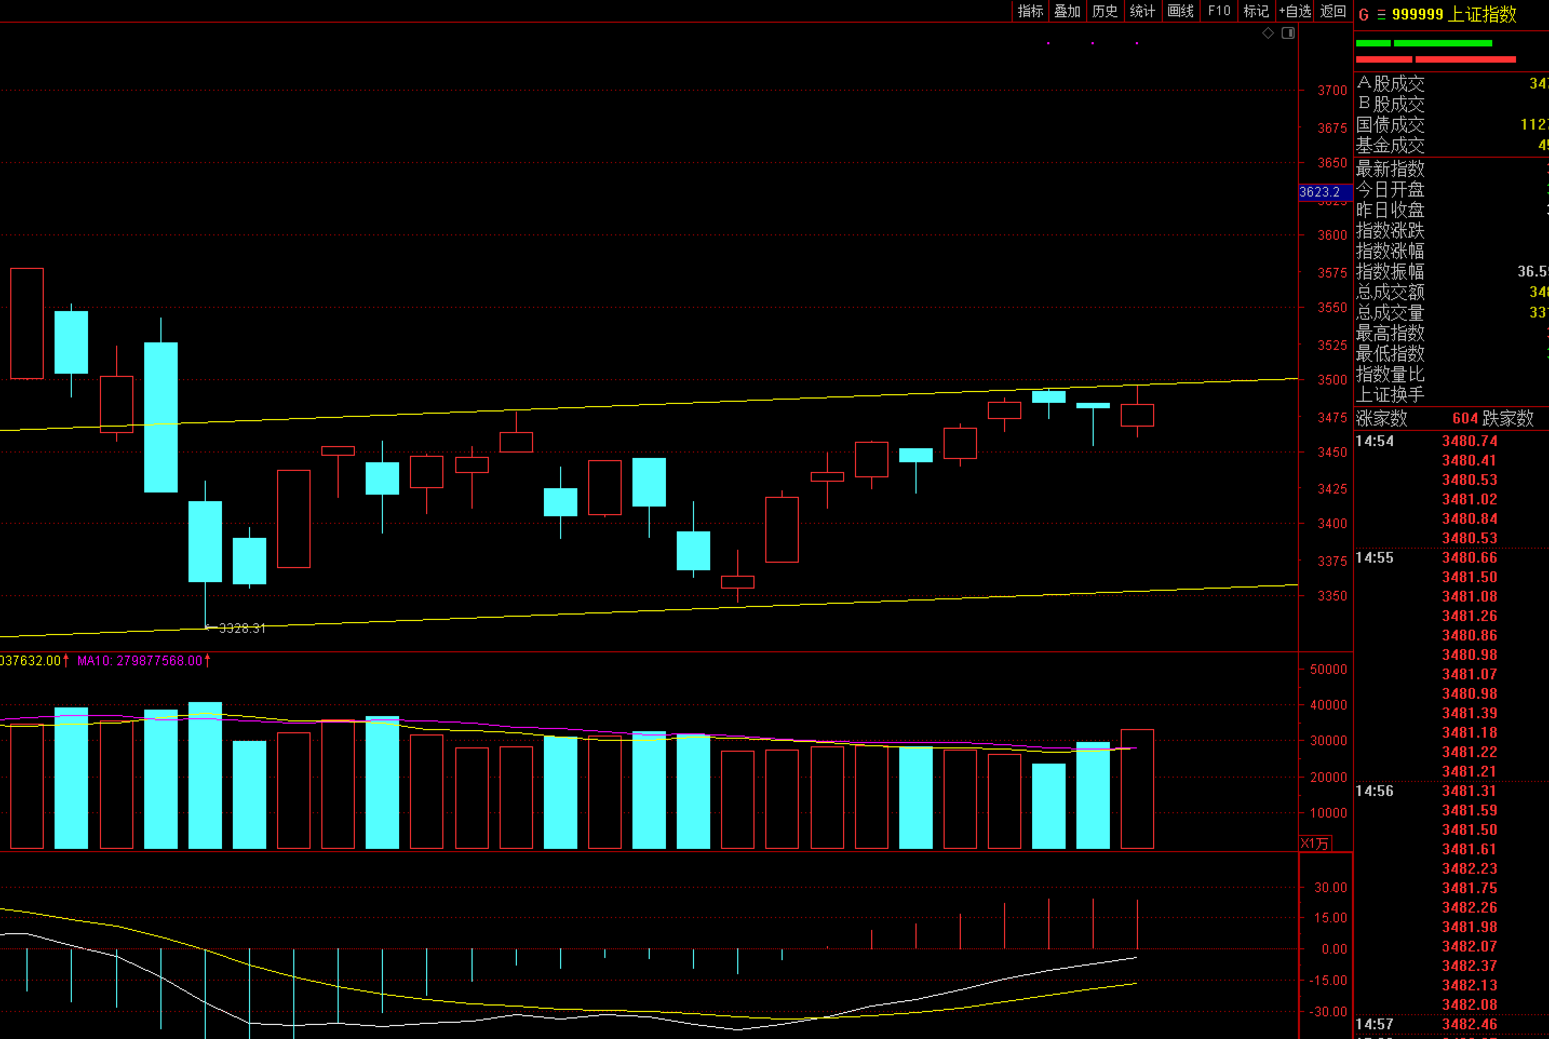1549x1039 pixels.
Task: Click the 30.00 MACD axis label
Action: [x=1330, y=888]
